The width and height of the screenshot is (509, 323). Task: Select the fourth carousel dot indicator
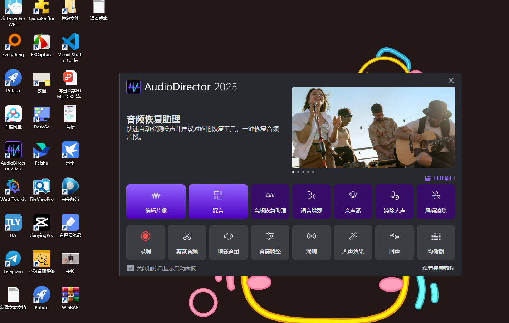click(308, 172)
